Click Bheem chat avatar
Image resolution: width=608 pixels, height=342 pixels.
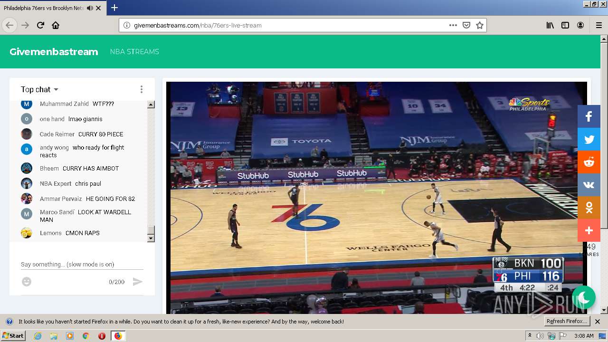tap(27, 168)
